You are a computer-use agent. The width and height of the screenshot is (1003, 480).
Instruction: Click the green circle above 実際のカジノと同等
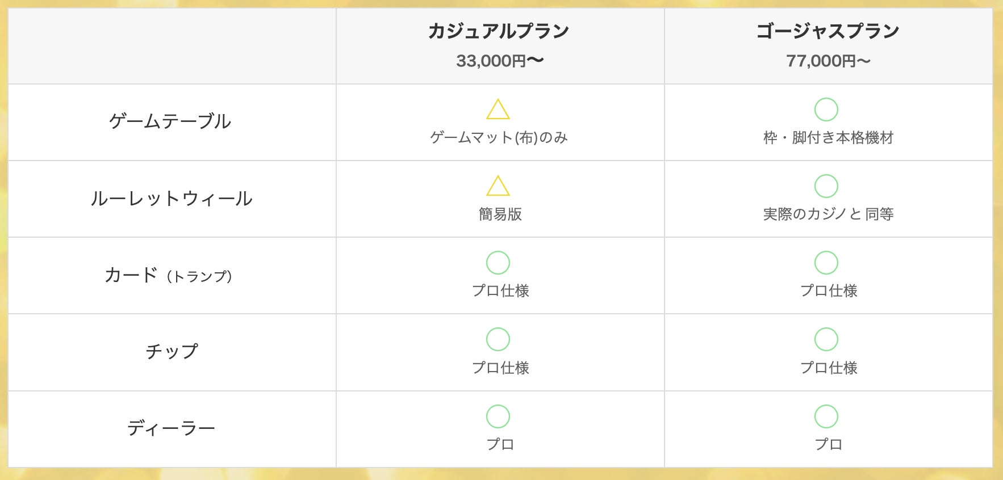coord(826,186)
